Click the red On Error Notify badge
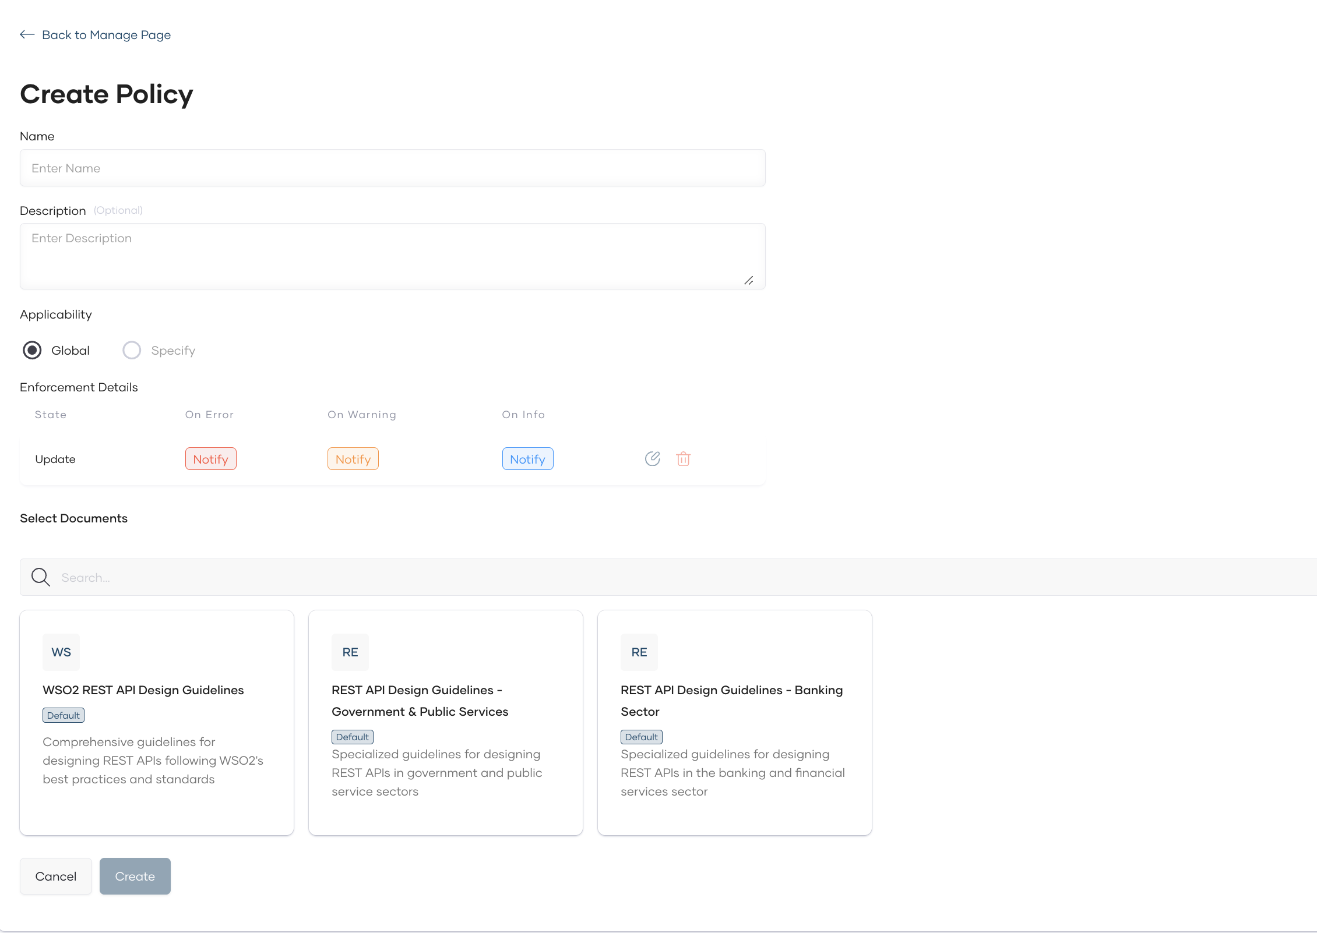The height and width of the screenshot is (933, 1317). [x=210, y=459]
